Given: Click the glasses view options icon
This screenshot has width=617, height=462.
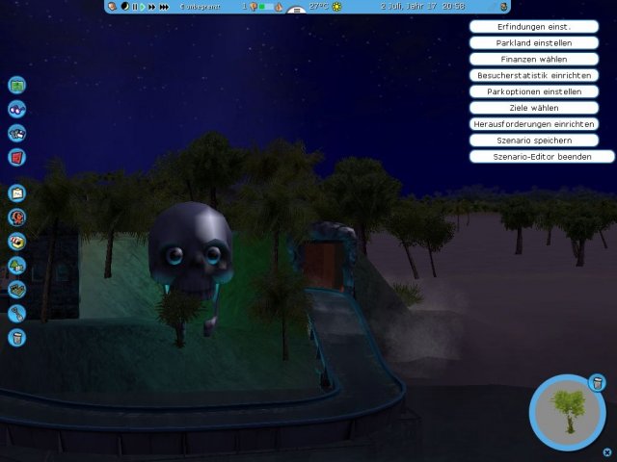Looking at the screenshot, I should point(16,110).
